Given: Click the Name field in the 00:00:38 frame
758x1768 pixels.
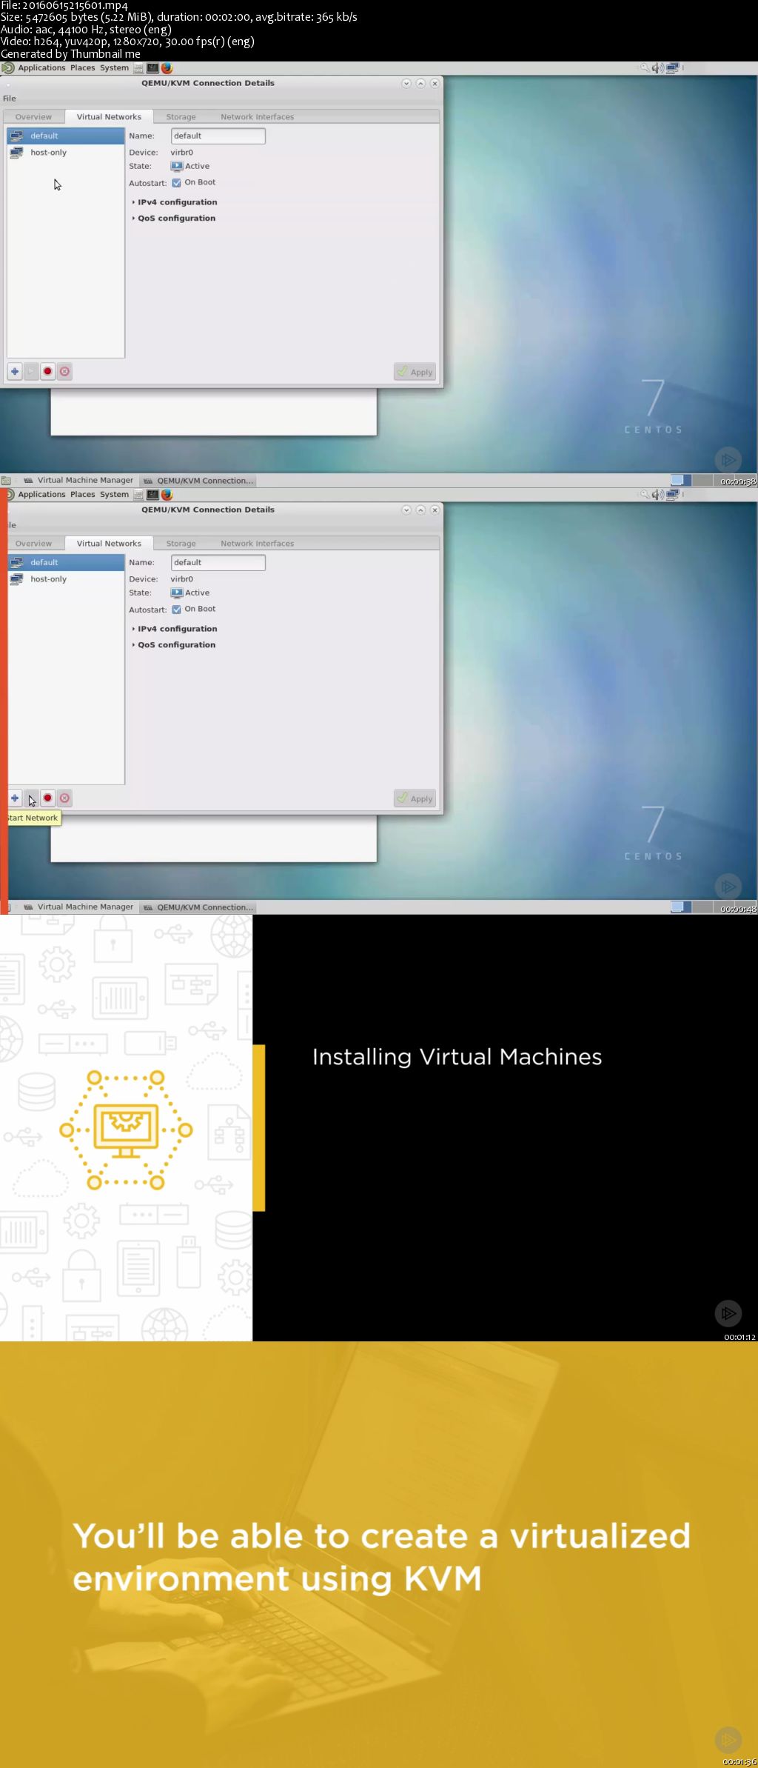Looking at the screenshot, I should click(x=218, y=136).
